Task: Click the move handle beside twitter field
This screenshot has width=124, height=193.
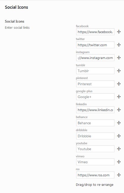Action: click(119, 45)
